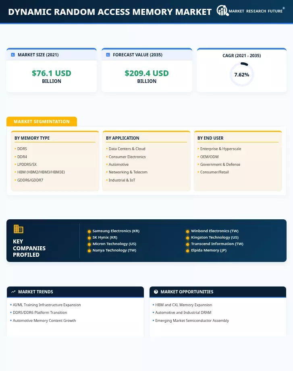Viewport: 293px width, 371px height.
Task: Click OEM/ODM end user
Action: 209,157
